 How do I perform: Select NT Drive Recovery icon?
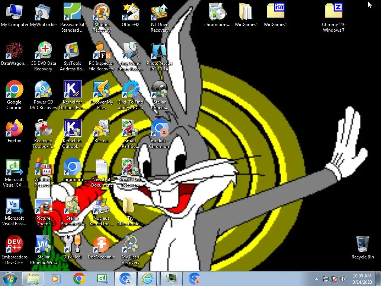coord(159,18)
